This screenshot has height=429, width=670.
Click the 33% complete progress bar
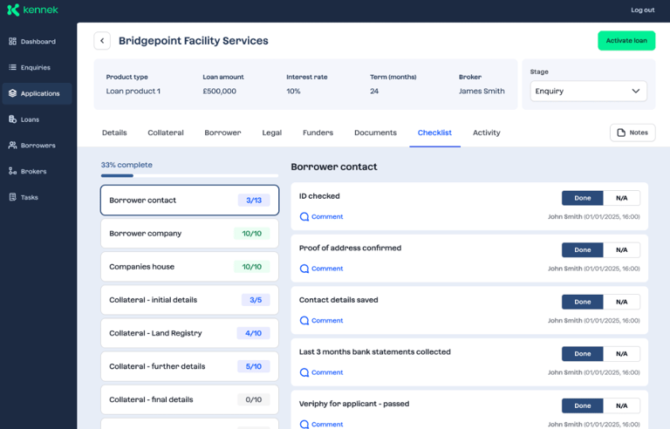click(189, 175)
